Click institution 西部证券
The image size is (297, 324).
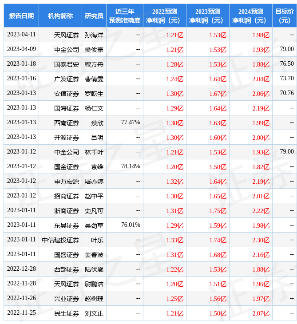pyautogui.click(x=67, y=270)
